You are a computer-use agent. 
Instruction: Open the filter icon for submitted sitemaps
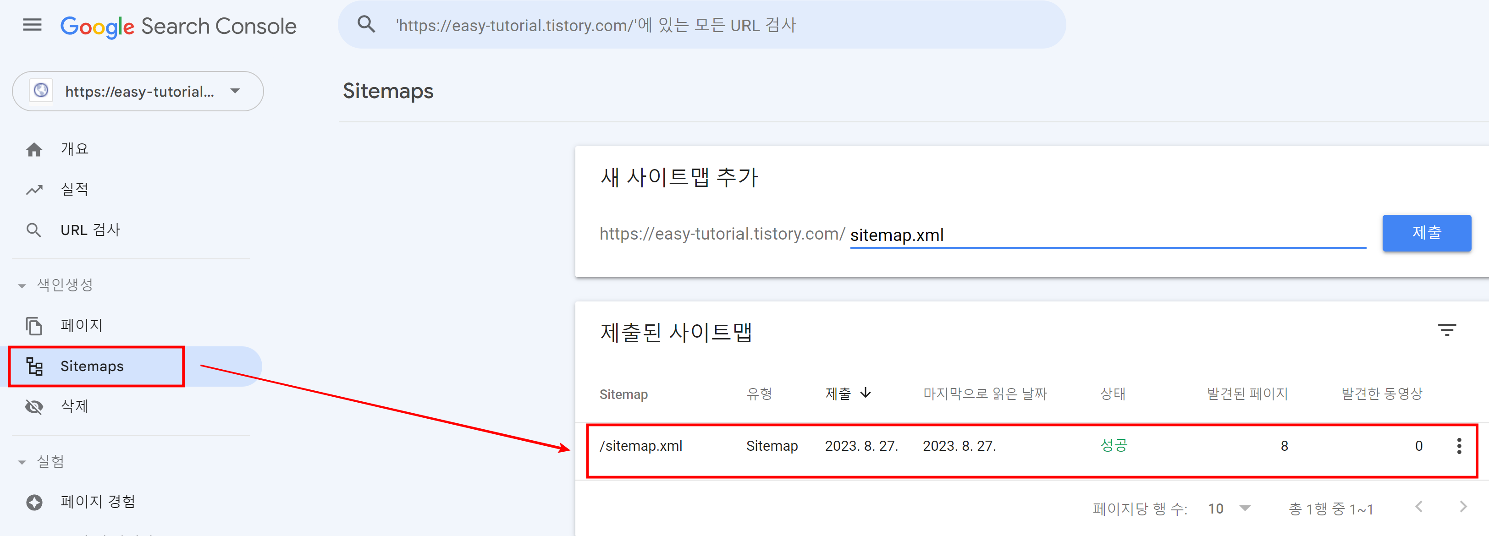(1446, 330)
